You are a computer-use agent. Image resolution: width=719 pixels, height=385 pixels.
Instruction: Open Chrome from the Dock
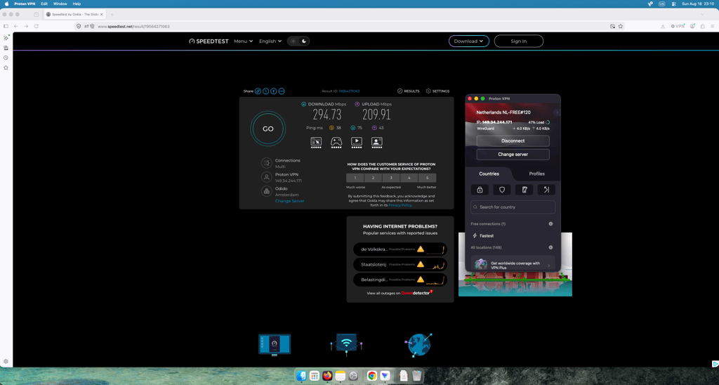[x=372, y=376]
